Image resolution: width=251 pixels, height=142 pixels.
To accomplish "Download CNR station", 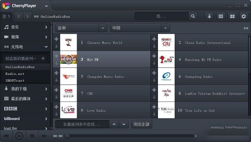I will pyautogui.click(x=56, y=97).
